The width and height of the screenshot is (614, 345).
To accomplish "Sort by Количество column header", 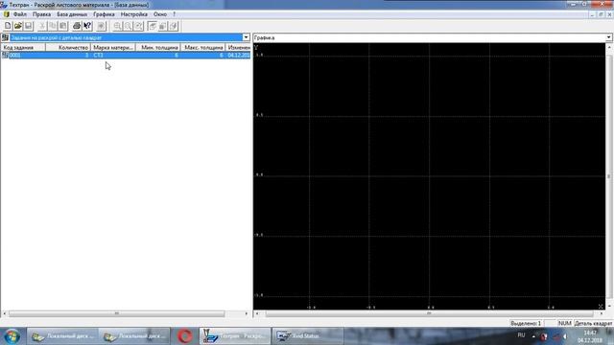I will [68, 47].
